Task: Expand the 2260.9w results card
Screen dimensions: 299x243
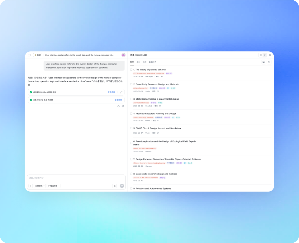Action: click(121, 92)
